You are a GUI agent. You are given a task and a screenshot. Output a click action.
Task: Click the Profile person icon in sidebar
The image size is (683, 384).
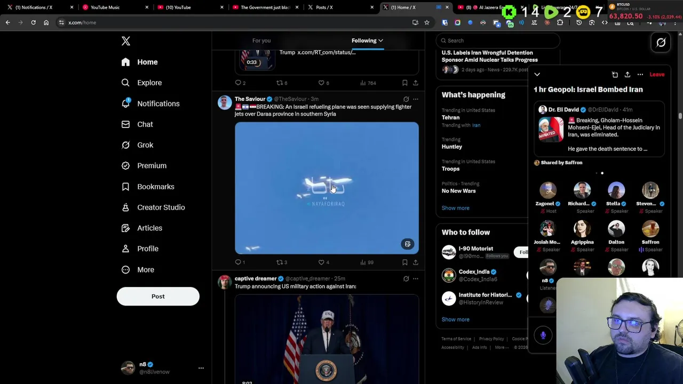click(125, 249)
